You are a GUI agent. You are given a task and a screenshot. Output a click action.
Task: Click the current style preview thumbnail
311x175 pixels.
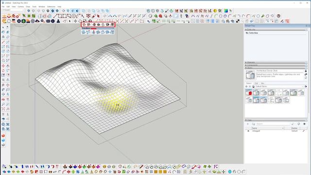[250, 75]
